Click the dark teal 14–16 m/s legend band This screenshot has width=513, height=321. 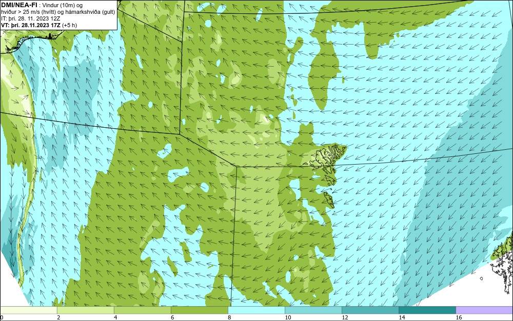click(427, 310)
